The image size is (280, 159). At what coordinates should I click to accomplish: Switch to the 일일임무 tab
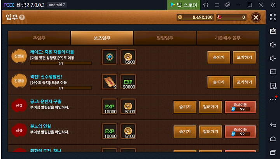pyautogui.click(x=165, y=38)
